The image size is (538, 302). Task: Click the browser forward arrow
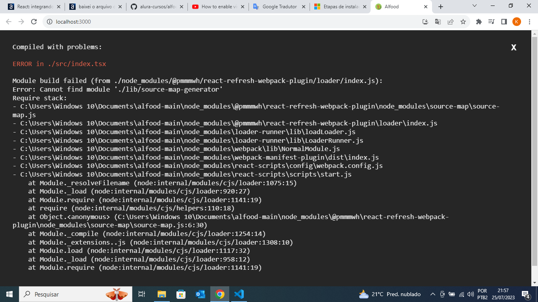click(x=21, y=22)
